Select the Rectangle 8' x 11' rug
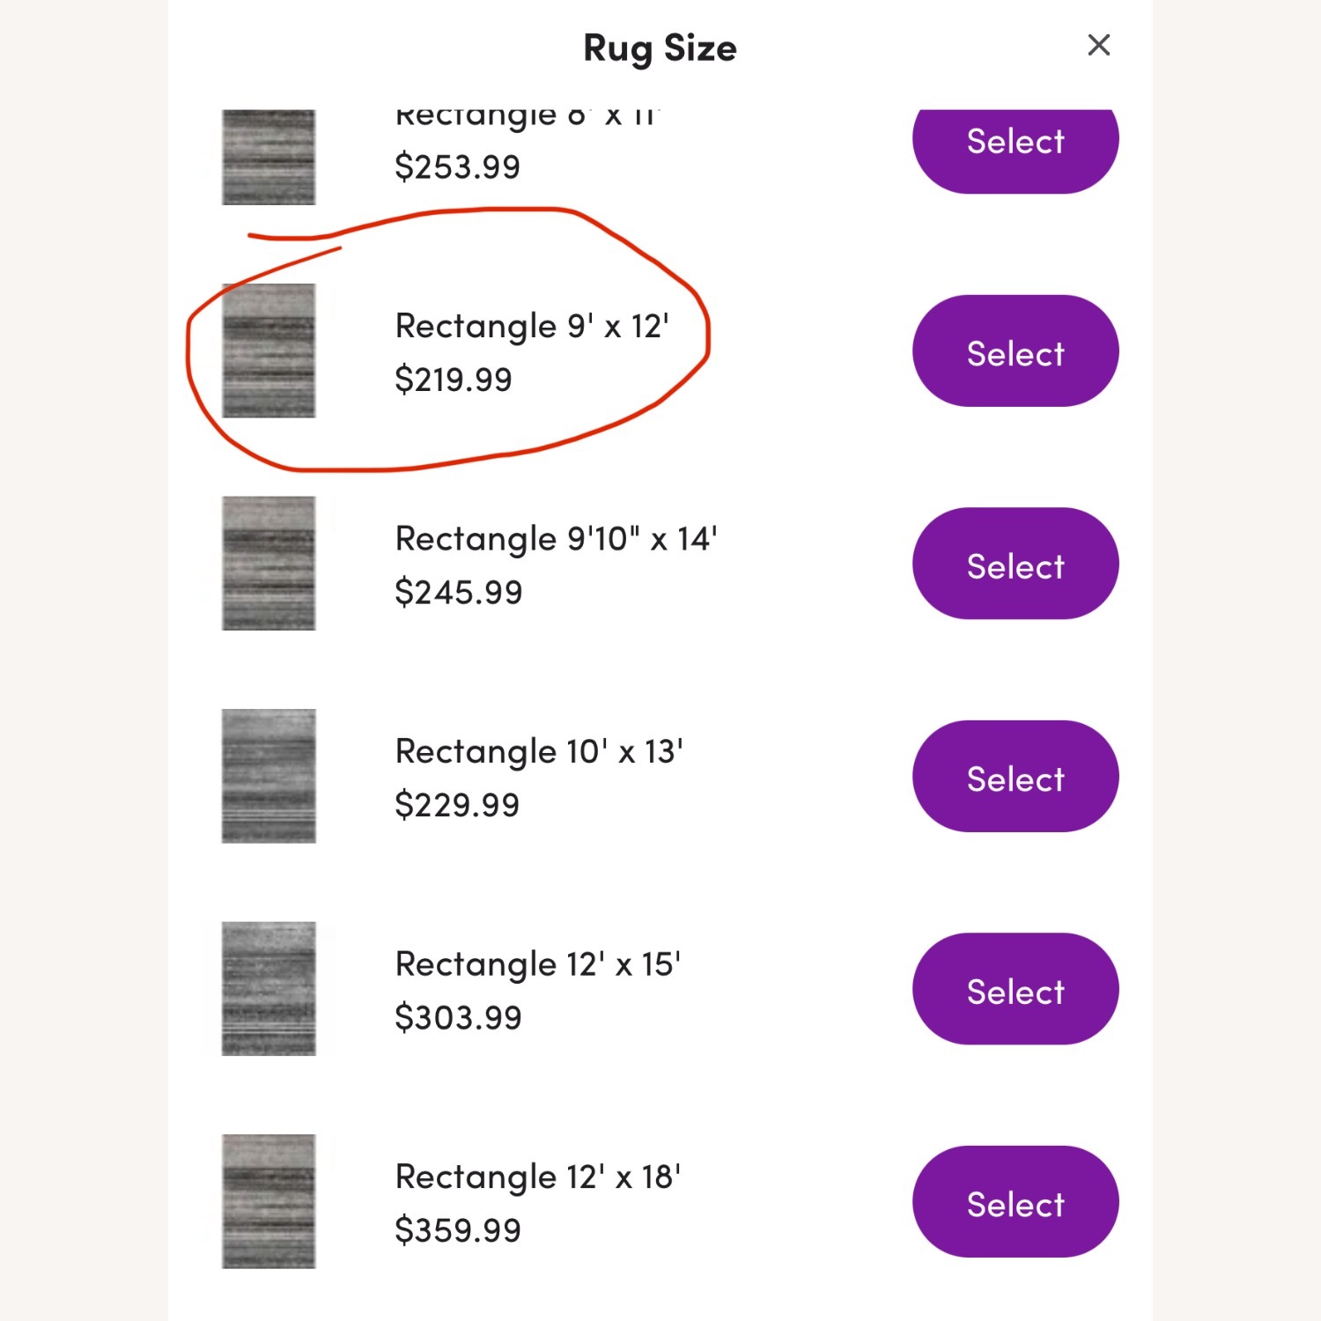Image resolution: width=1321 pixels, height=1321 pixels. (x=1015, y=141)
